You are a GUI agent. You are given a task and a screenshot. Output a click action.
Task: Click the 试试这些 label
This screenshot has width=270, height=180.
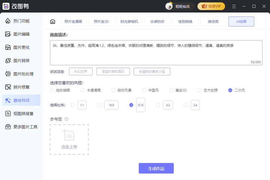pyautogui.click(x=57, y=72)
